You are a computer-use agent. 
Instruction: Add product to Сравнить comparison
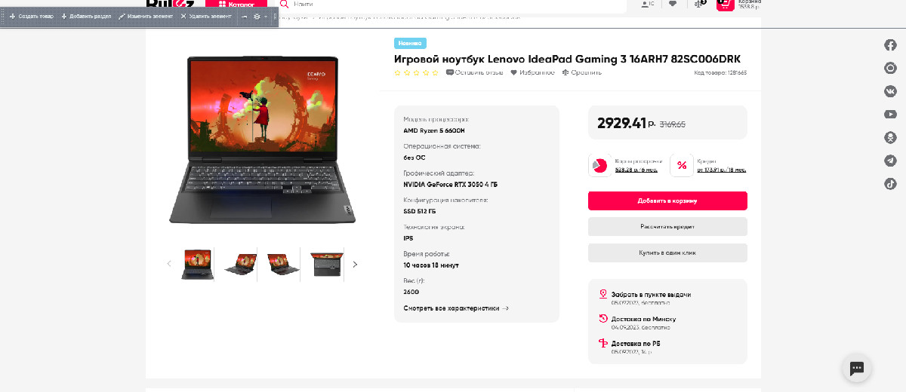coord(582,72)
